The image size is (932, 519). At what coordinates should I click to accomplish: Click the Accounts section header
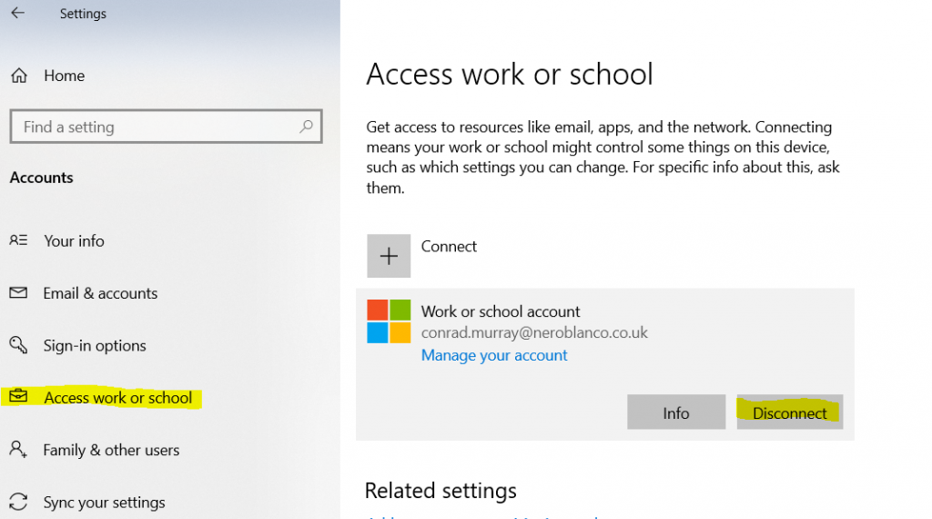(42, 178)
